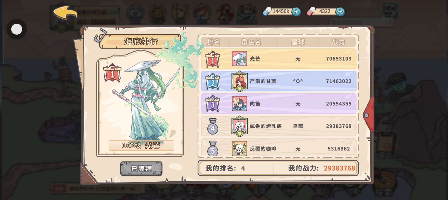Expand the red side tab on panel edge
Screen dimensions: 448x200
pos(369,114)
